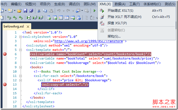Expand the Redo history dropdown arrow
The image size is (178, 110).
(x=73, y=11)
